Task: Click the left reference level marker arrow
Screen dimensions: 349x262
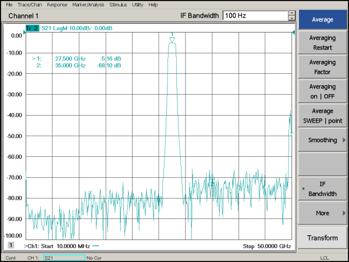Action: (24, 33)
